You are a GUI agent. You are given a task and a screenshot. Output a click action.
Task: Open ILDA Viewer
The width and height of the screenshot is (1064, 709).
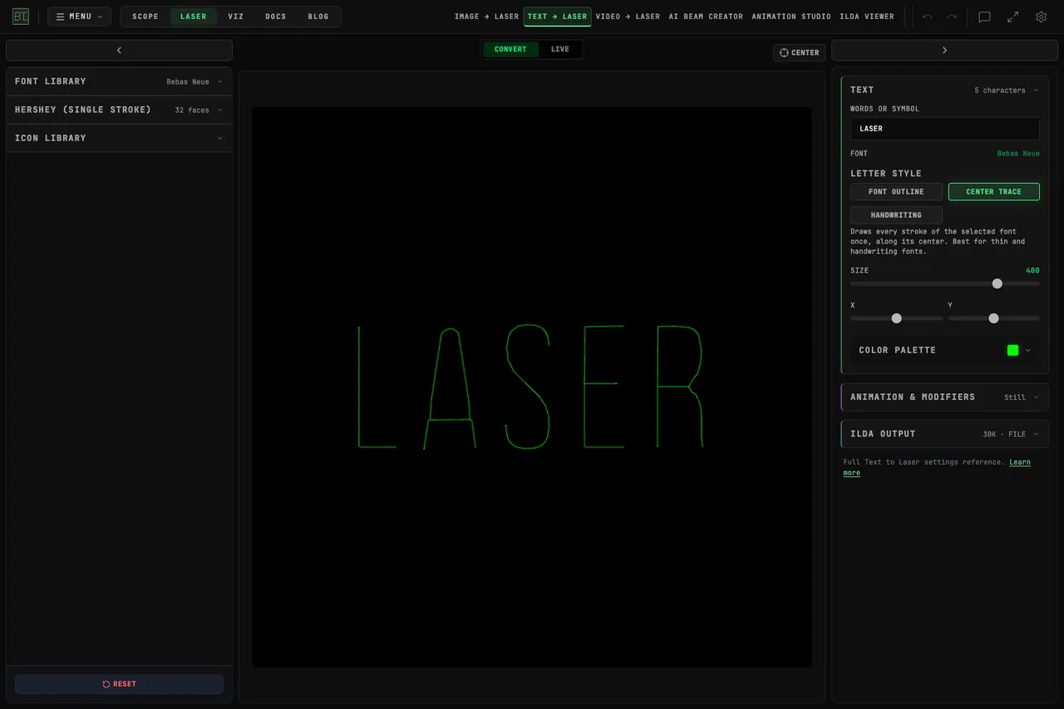click(x=867, y=17)
